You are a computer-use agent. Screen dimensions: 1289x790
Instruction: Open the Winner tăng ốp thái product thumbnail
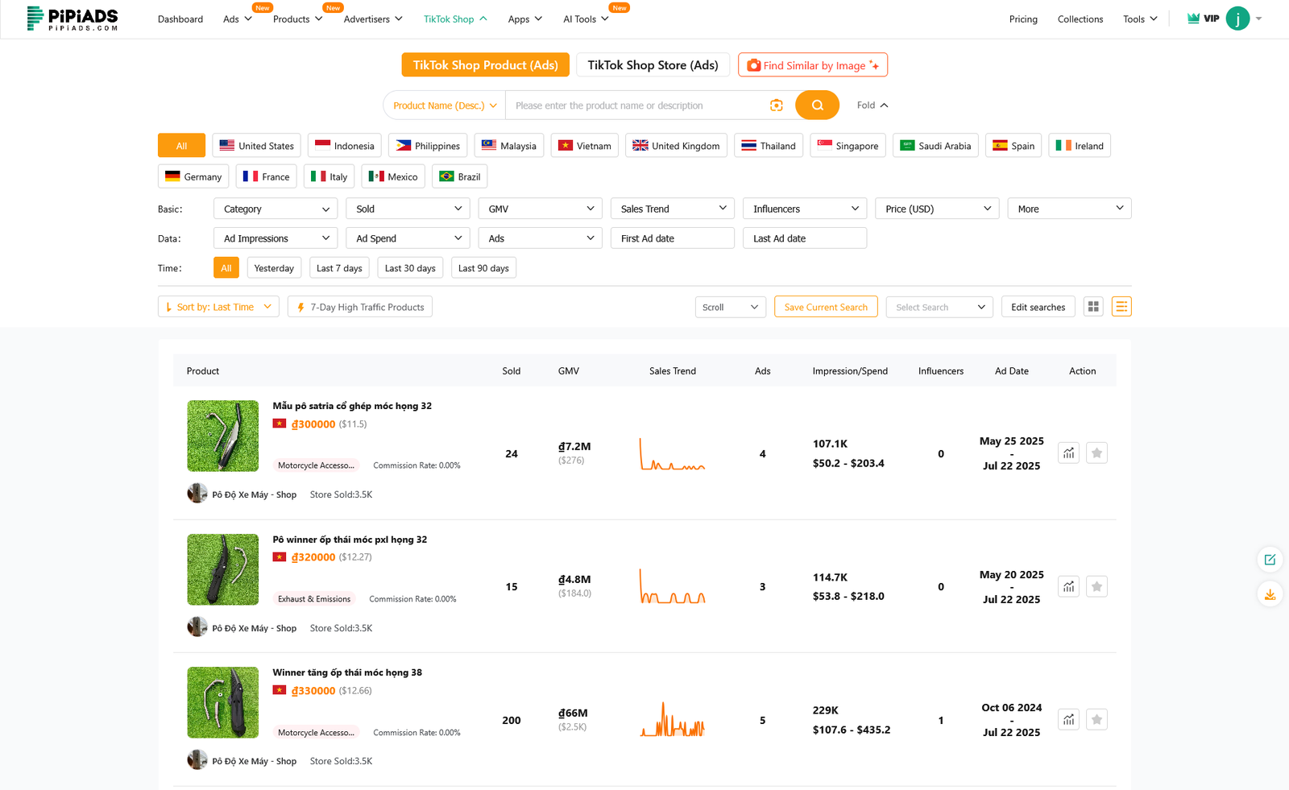coord(223,702)
